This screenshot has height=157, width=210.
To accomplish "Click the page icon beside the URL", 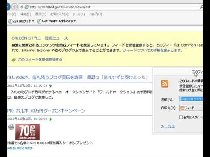I will pos(27,7).
